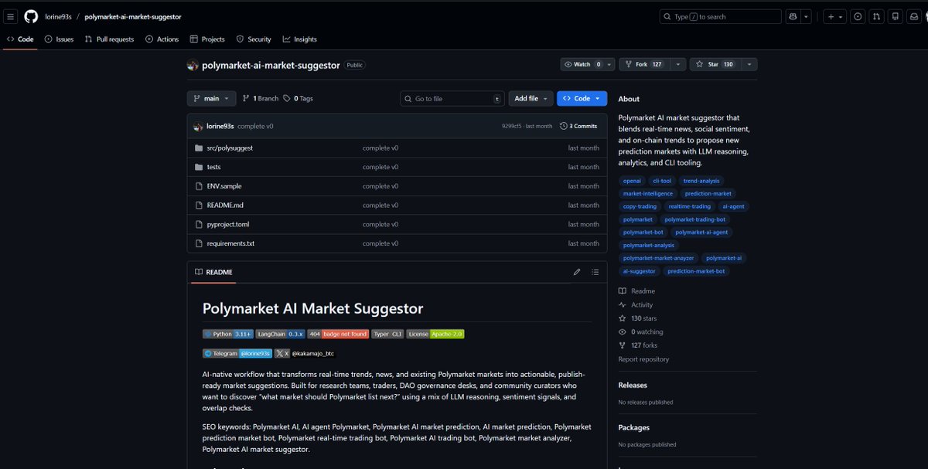Open the 3 Commits history
The width and height of the screenshot is (928, 469).
578,126
